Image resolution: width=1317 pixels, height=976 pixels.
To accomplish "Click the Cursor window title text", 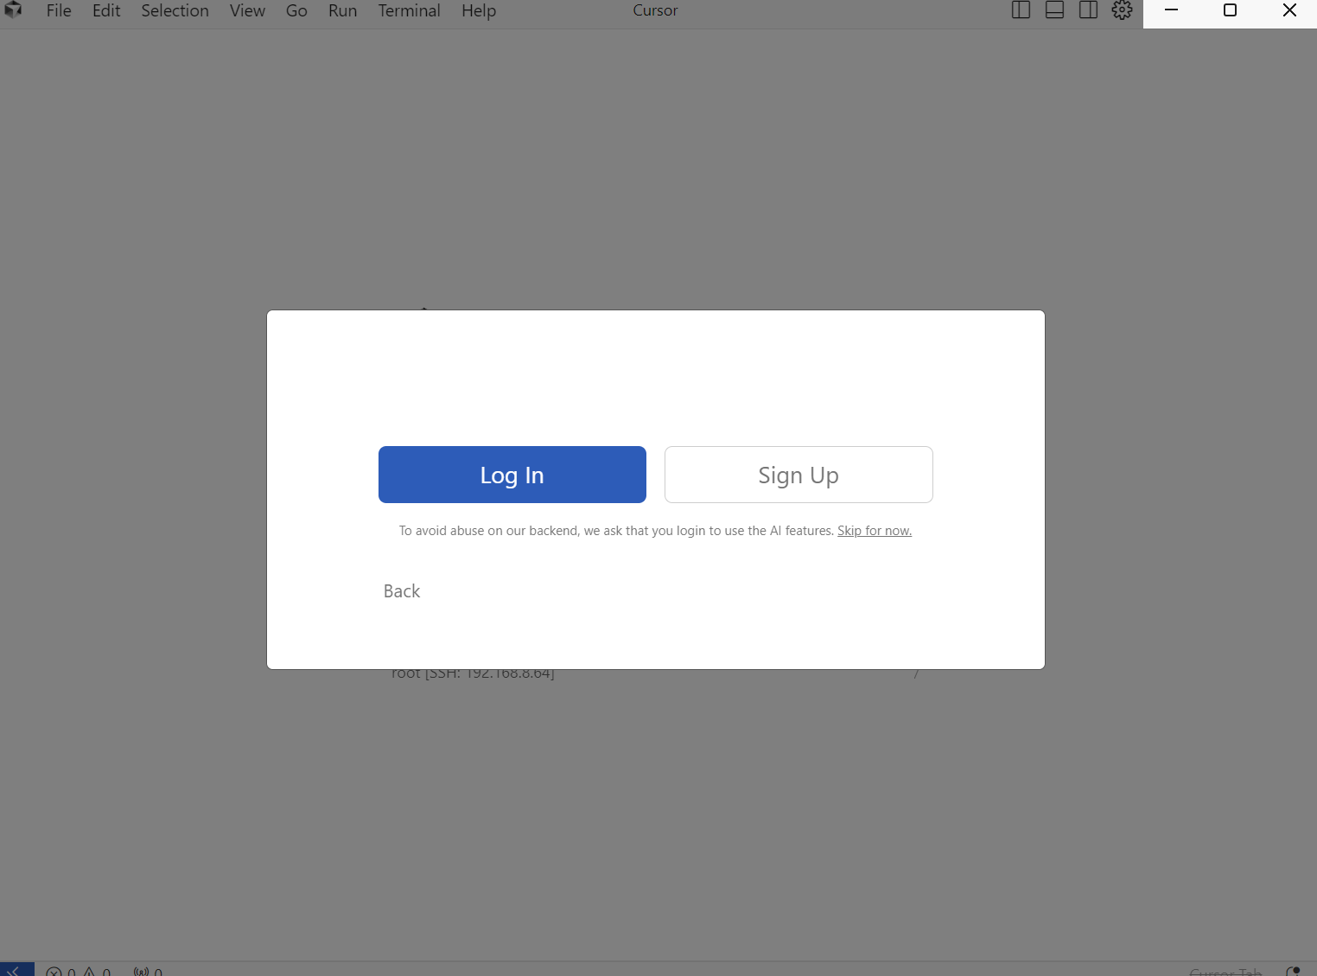I will pos(655,10).
